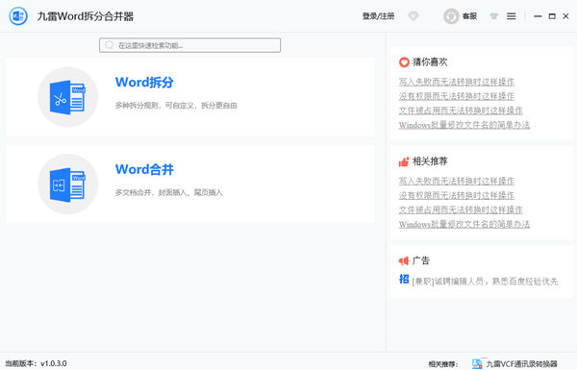Open the skin (T-shirt) theme icon
This screenshot has width=577, height=370.
[493, 16]
